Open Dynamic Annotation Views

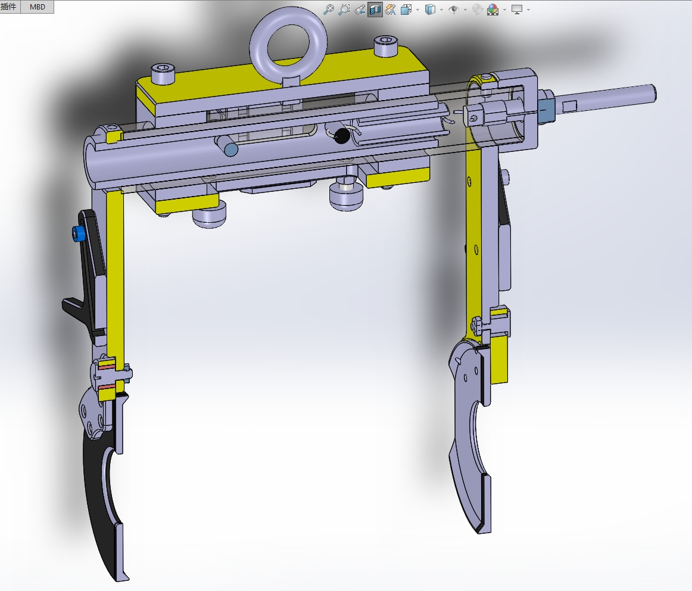(x=390, y=10)
